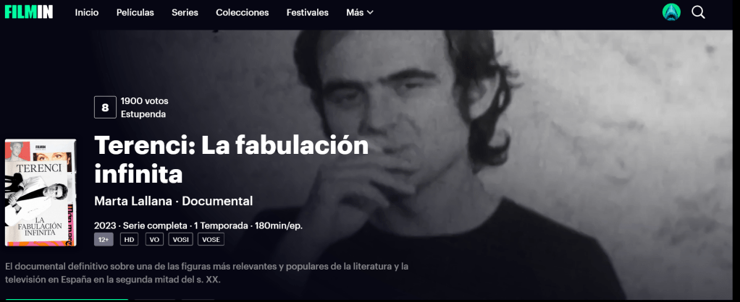Click the Terenci poster thumbnail
This screenshot has height=302, width=740.
41,193
